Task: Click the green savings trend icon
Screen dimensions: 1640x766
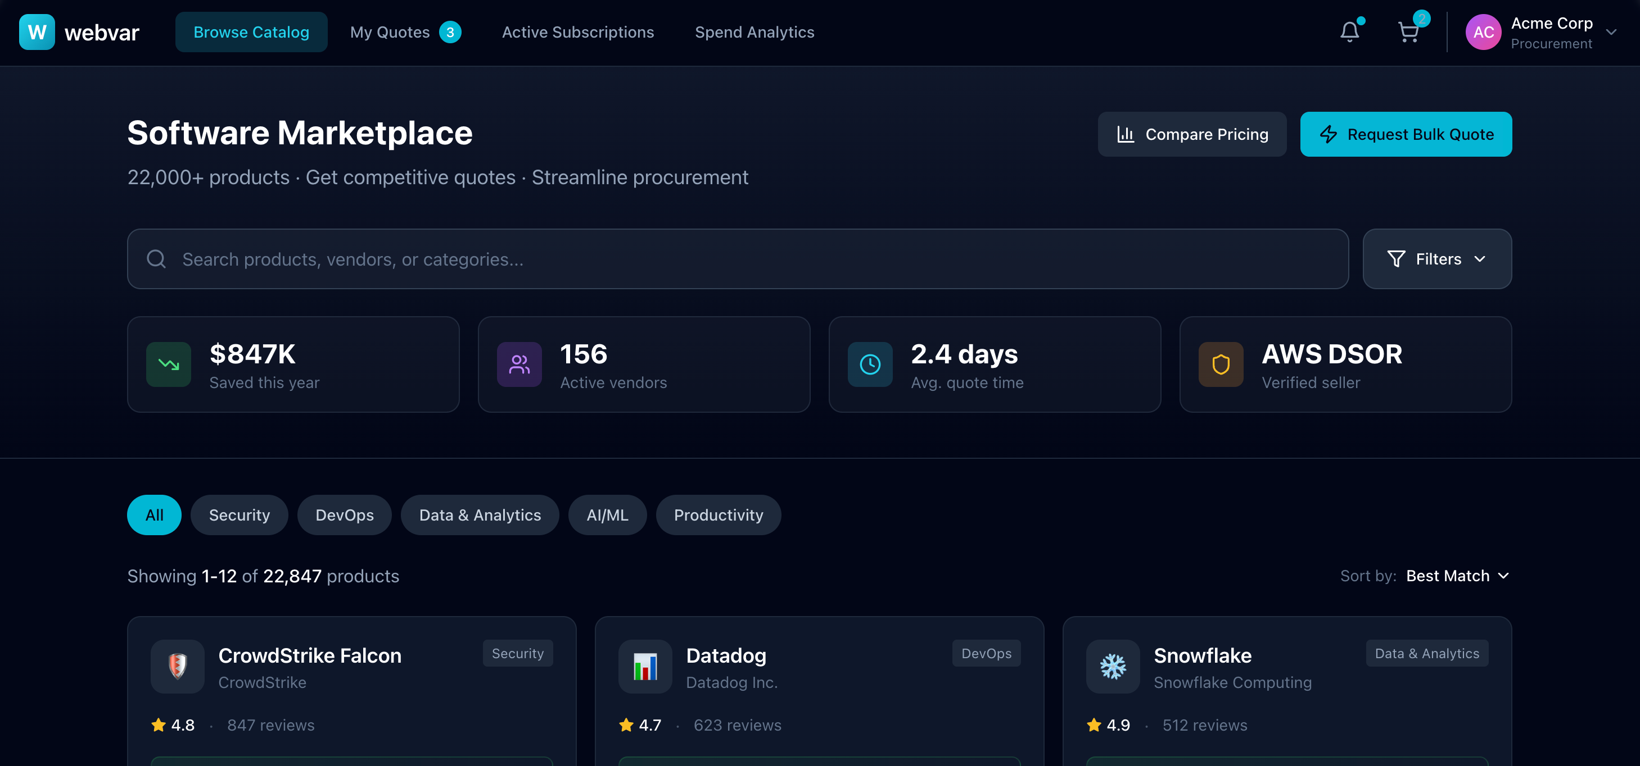Action: pyautogui.click(x=169, y=364)
